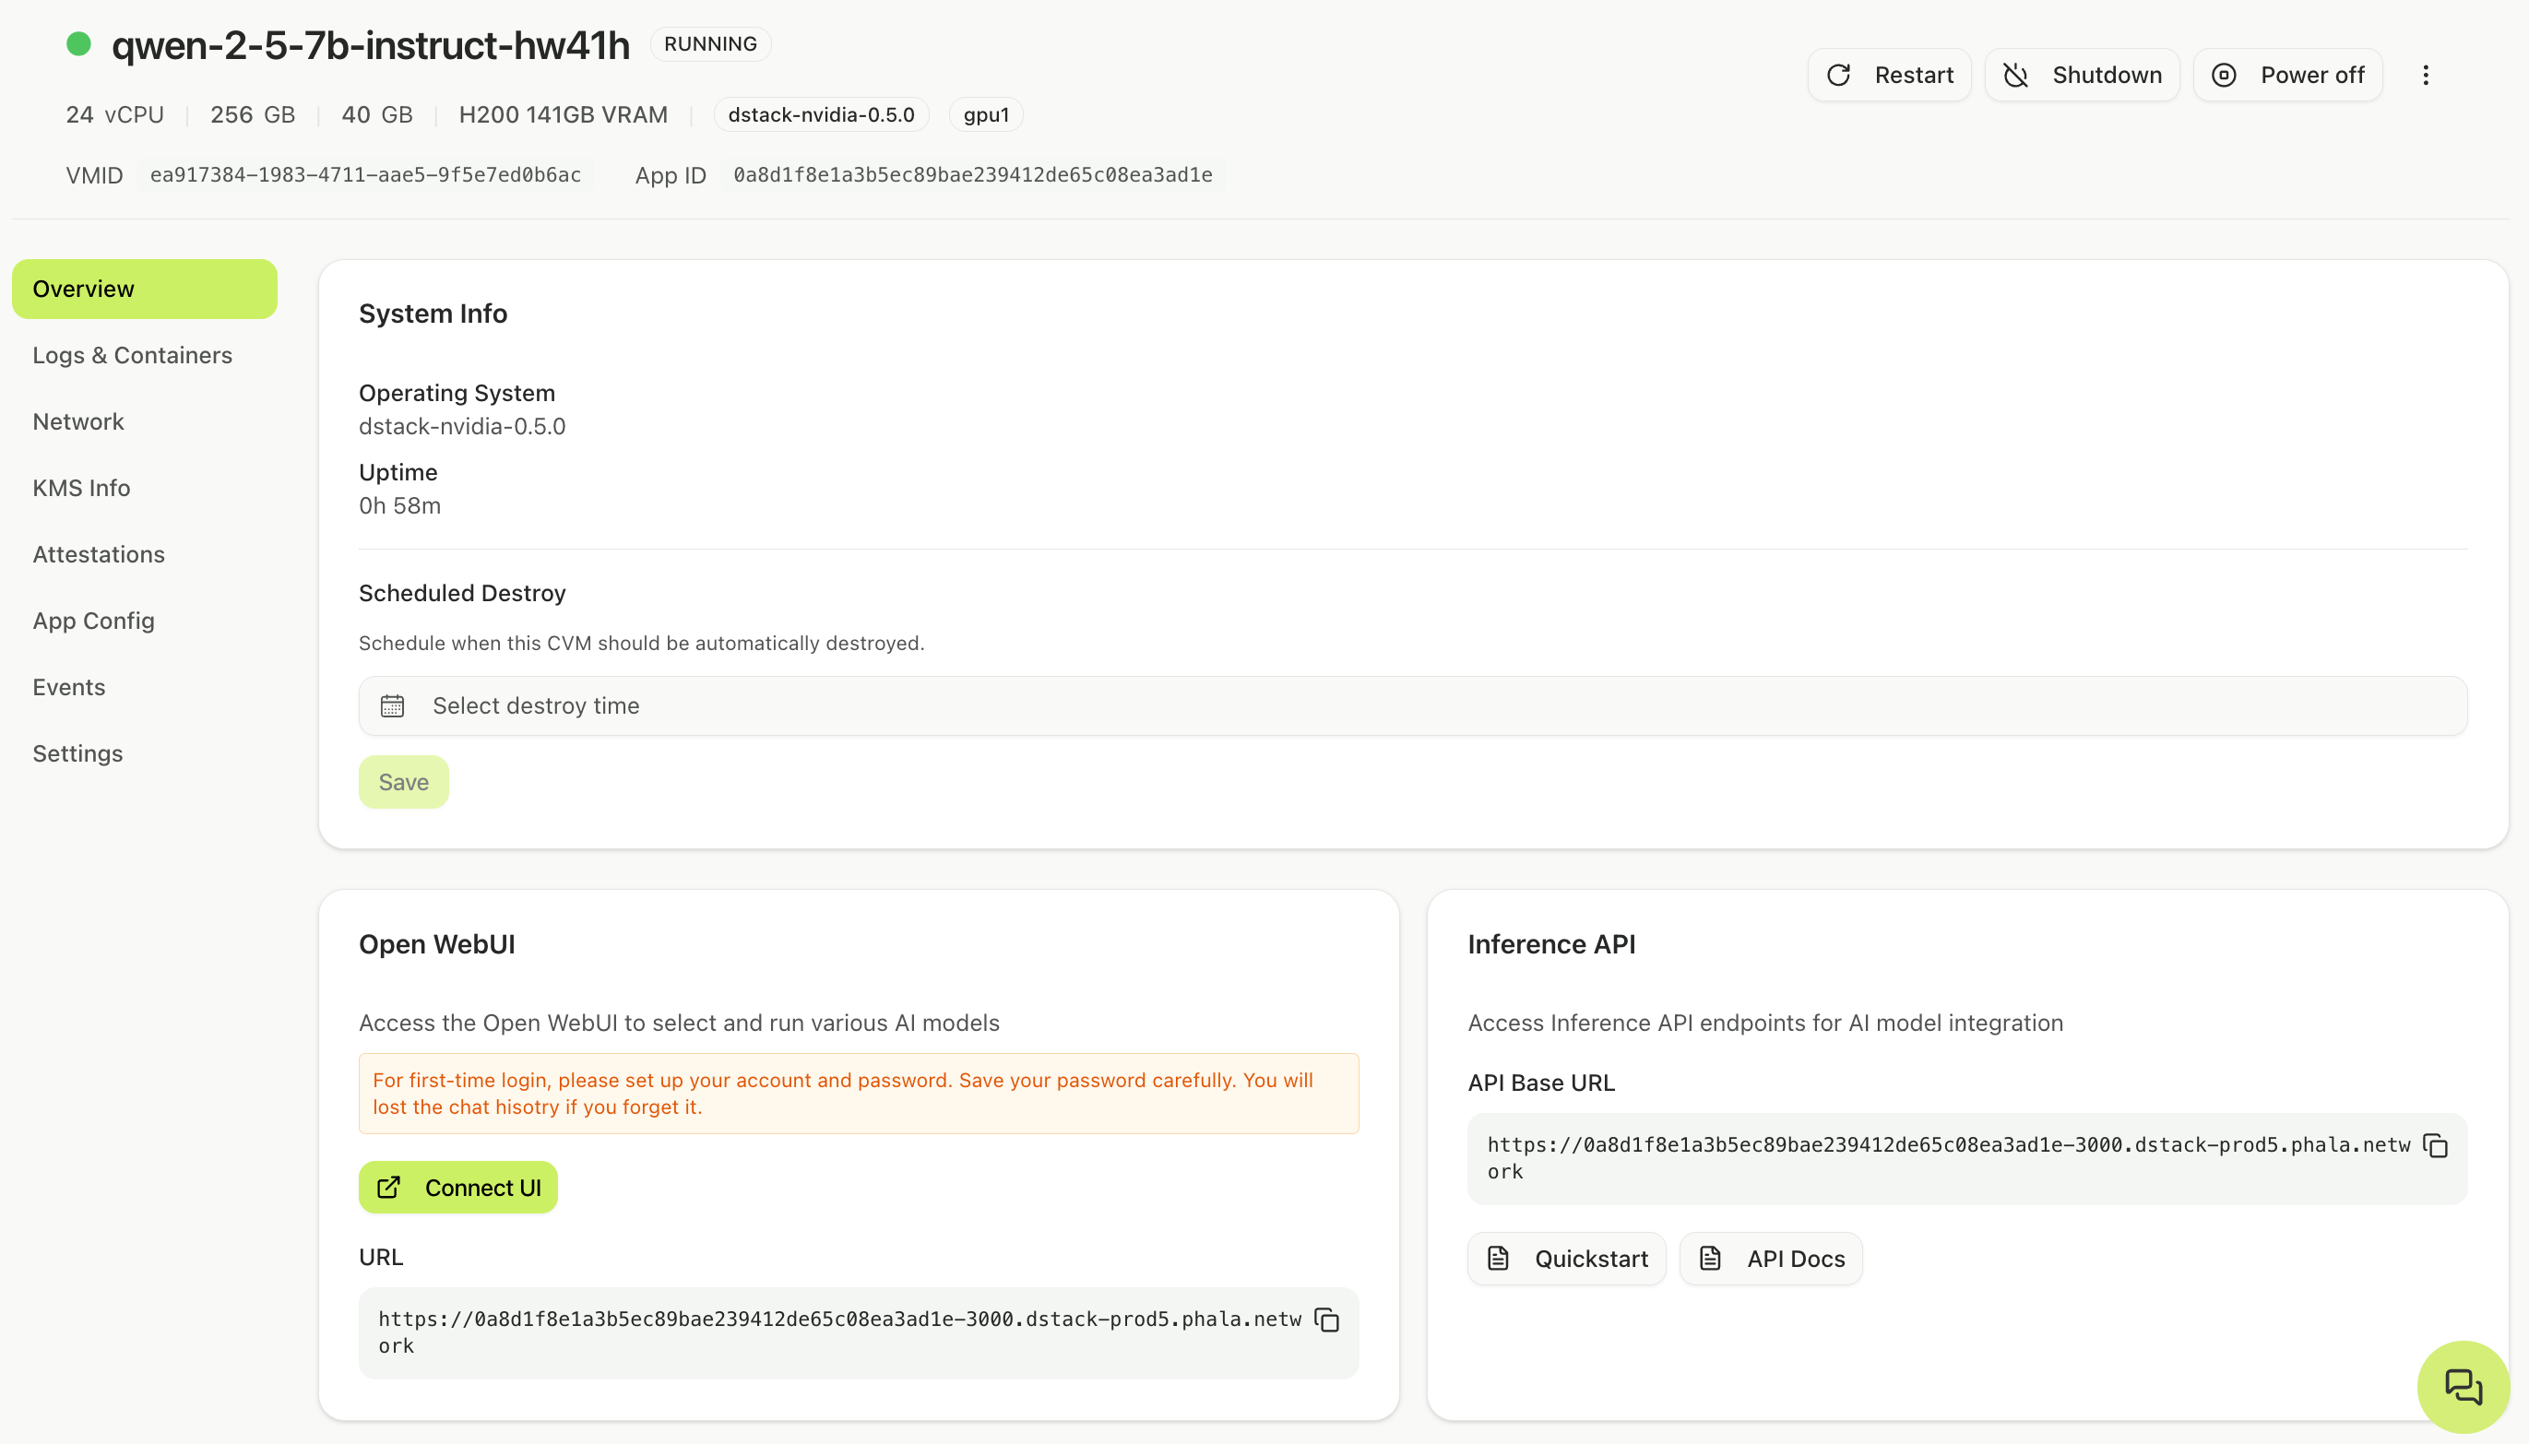Switch to Logs & Containers tab
The height and width of the screenshot is (1444, 2529).
point(132,355)
